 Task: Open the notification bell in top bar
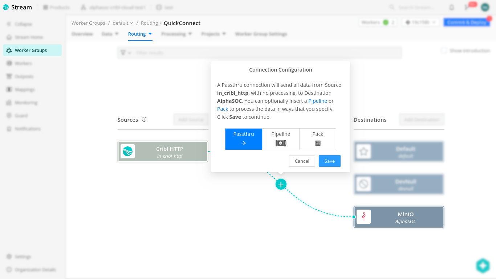coord(451,7)
